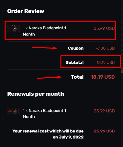Click the -7.80 USD coupon discount

[x=105, y=48]
